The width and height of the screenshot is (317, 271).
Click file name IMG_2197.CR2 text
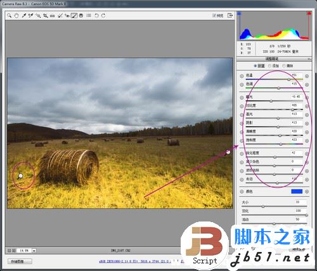click(x=120, y=251)
